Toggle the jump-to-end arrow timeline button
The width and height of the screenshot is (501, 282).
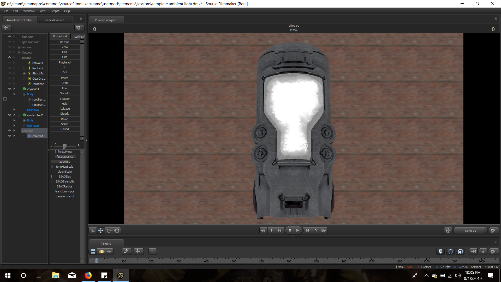click(473, 251)
